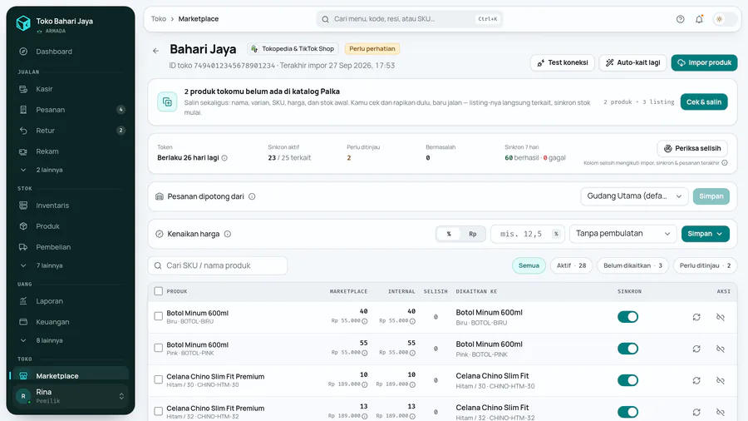Open Kasir in the sidebar
The height and width of the screenshot is (421, 748).
[x=71, y=89]
